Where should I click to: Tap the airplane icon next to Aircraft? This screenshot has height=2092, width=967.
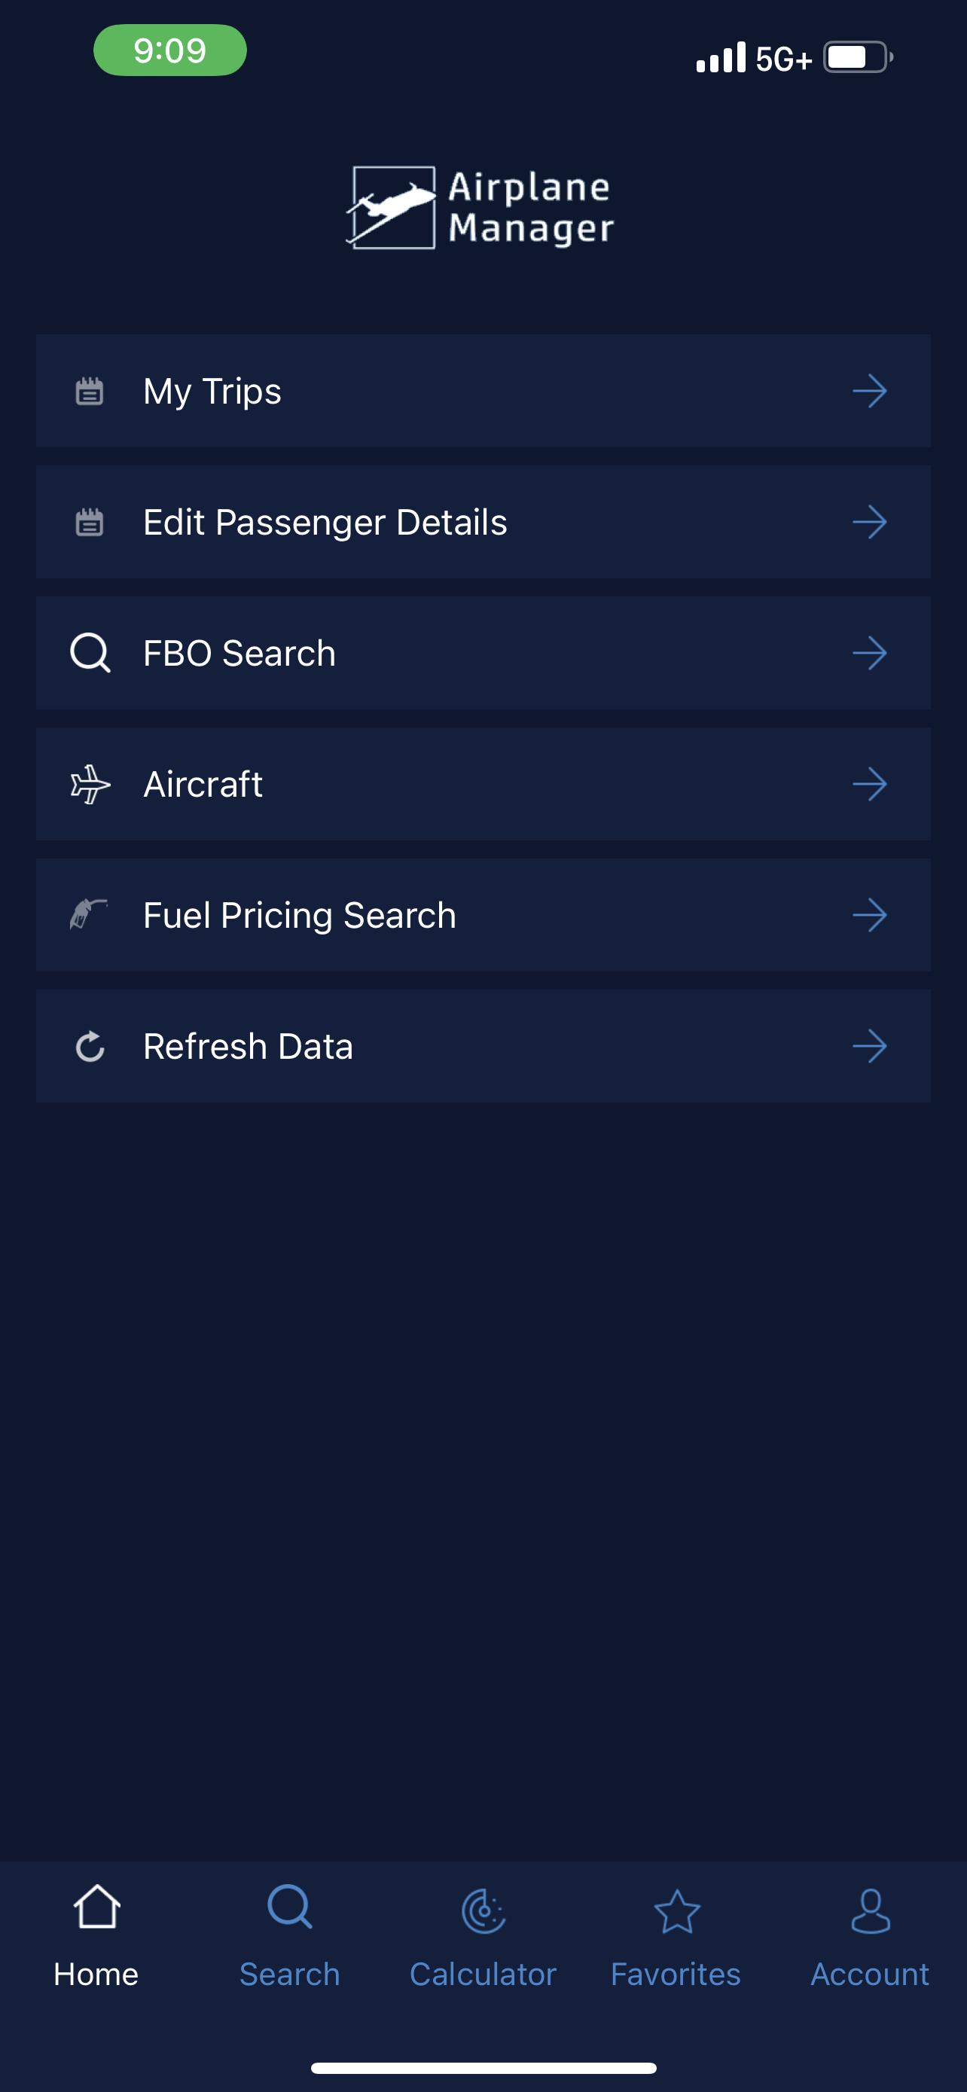90,784
